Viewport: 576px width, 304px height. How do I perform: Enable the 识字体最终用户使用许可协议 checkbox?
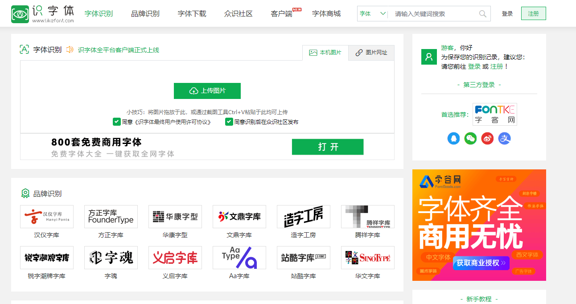tap(117, 121)
